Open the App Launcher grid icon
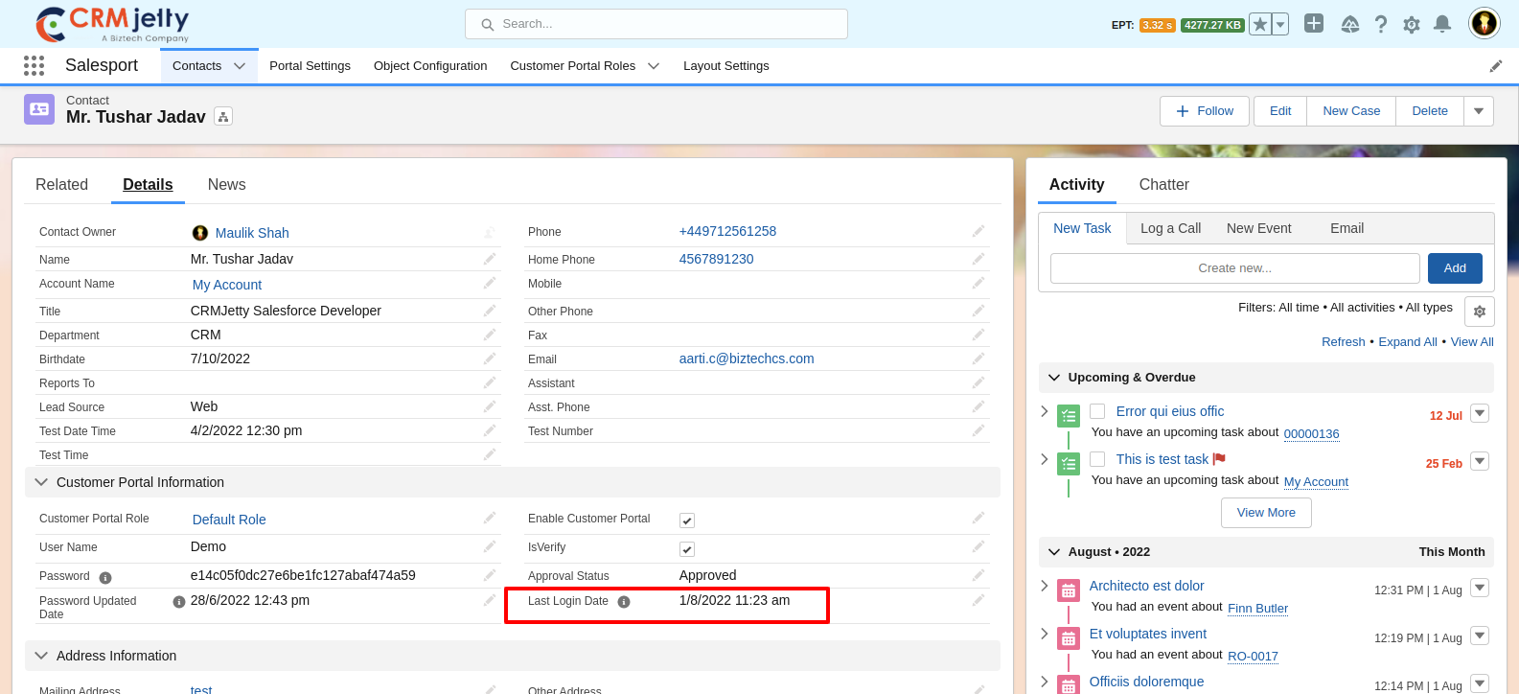Image resolution: width=1519 pixels, height=694 pixels. (34, 65)
